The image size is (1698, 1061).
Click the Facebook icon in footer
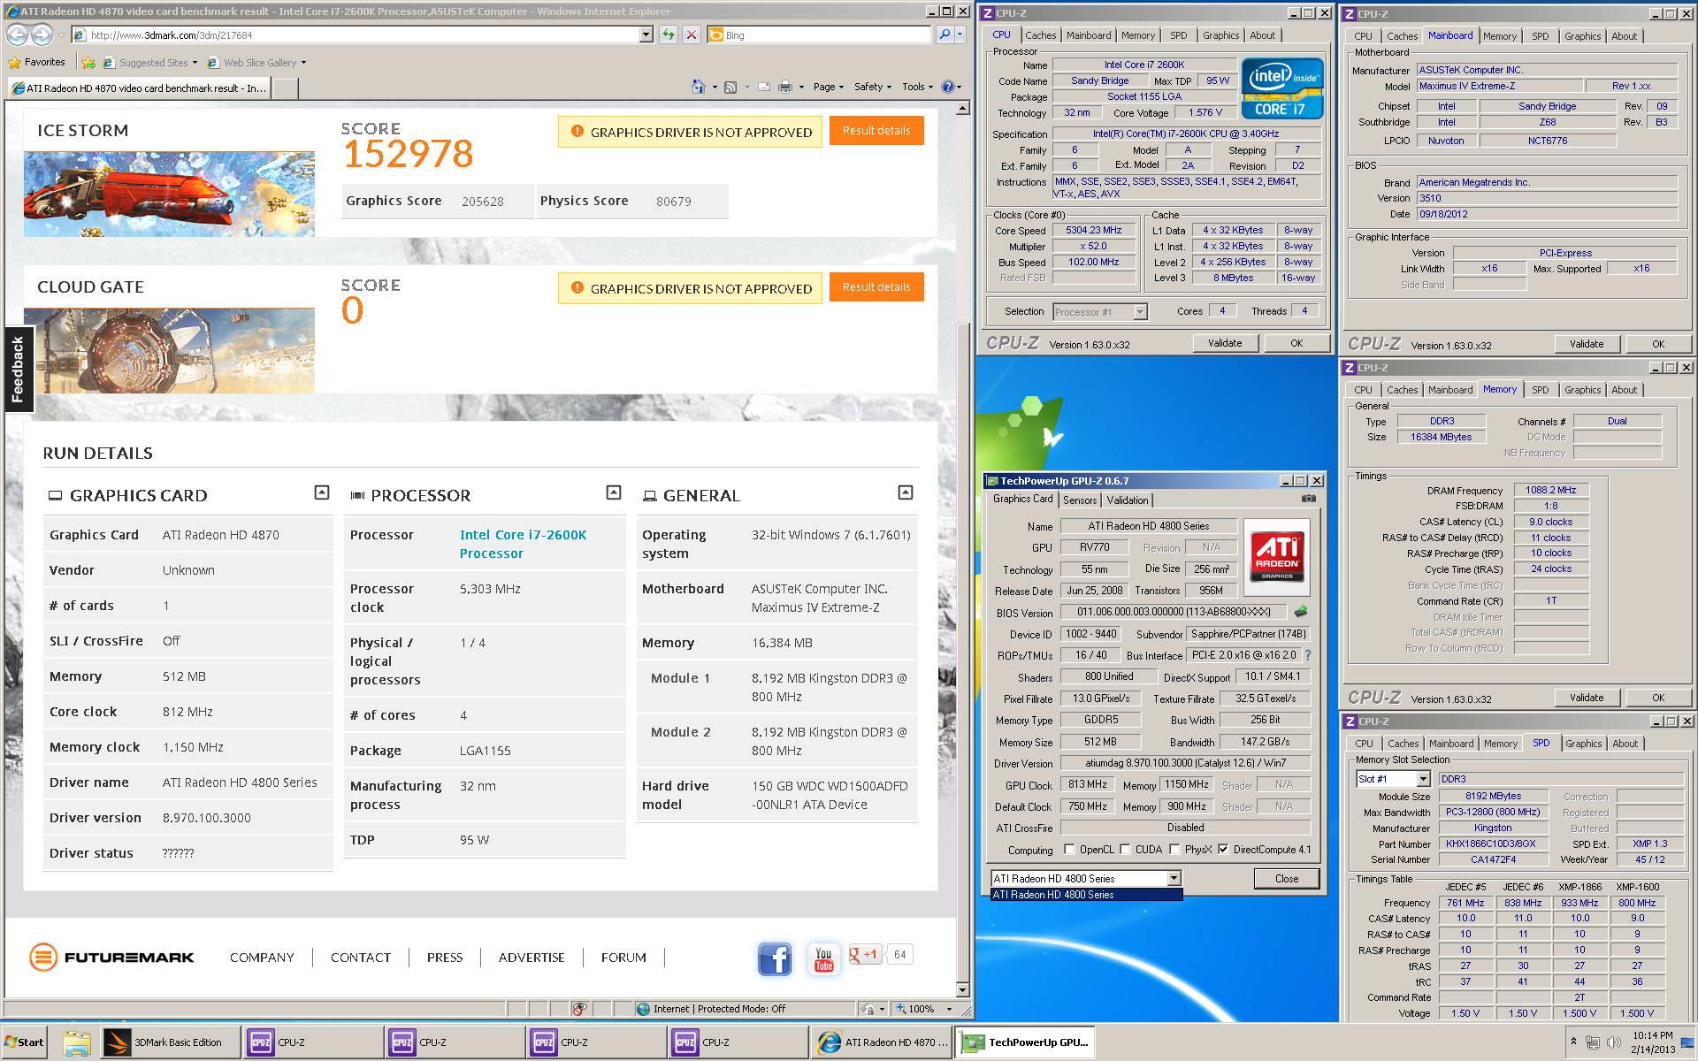775,958
